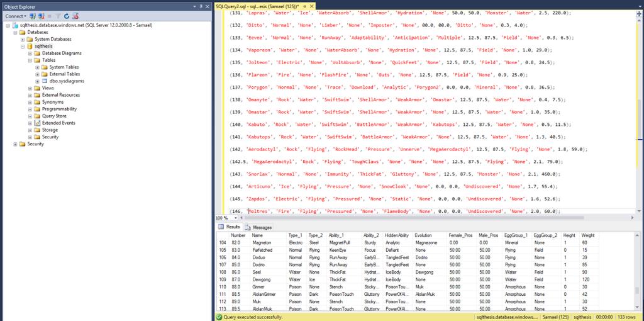Viewport: 644px width, 321px height.
Task: Click the EggGroup_1 column header
Action: (x=518, y=235)
